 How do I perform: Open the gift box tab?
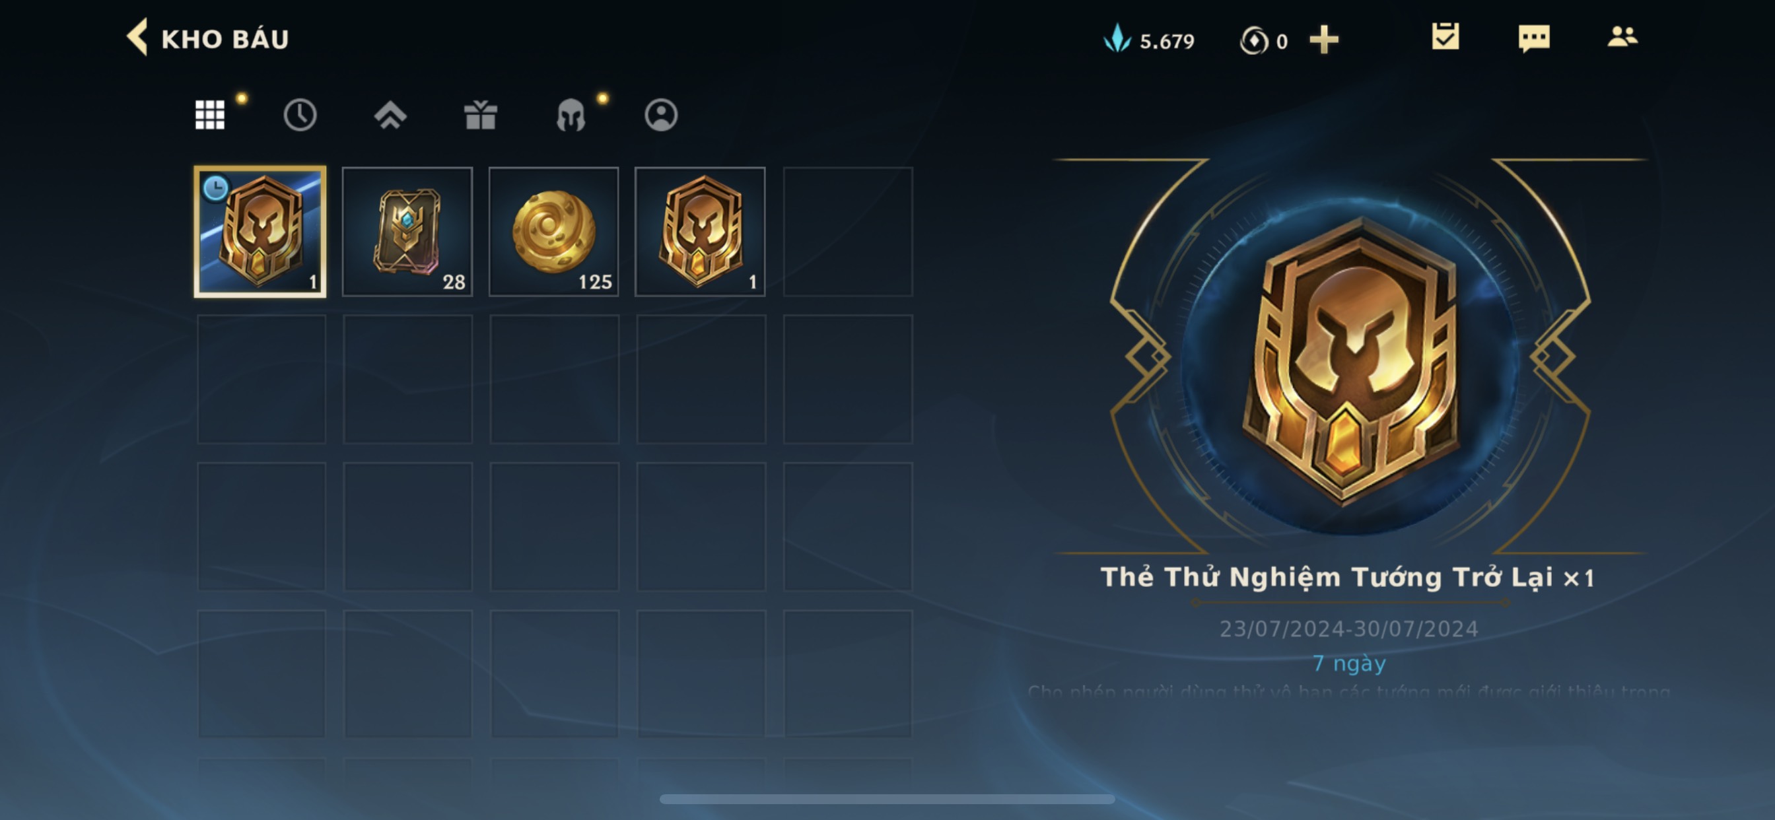coord(480,114)
